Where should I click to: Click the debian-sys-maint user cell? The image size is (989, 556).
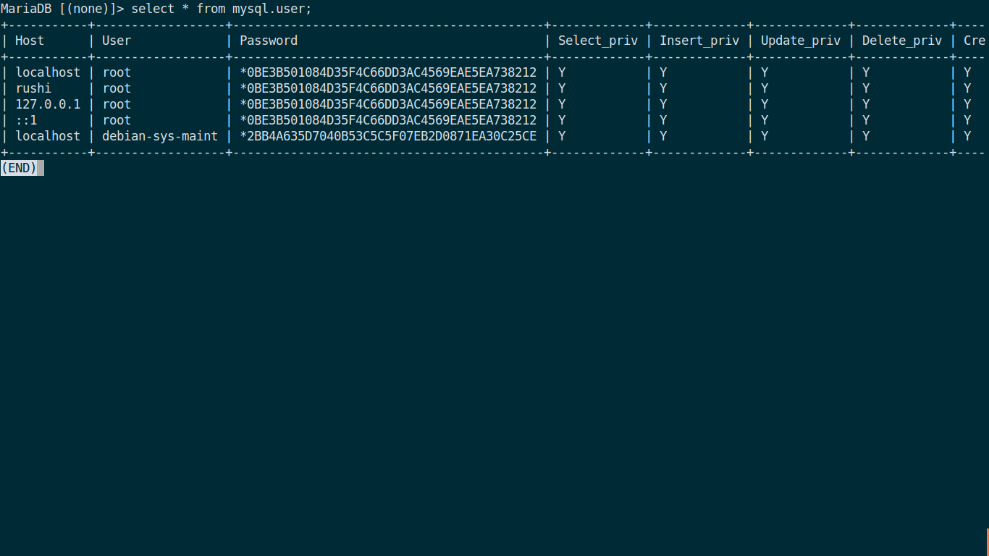tap(160, 136)
